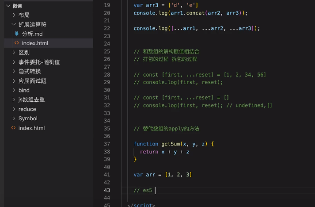Open the root-level index.html file
The width and height of the screenshot is (315, 207).
point(31,128)
